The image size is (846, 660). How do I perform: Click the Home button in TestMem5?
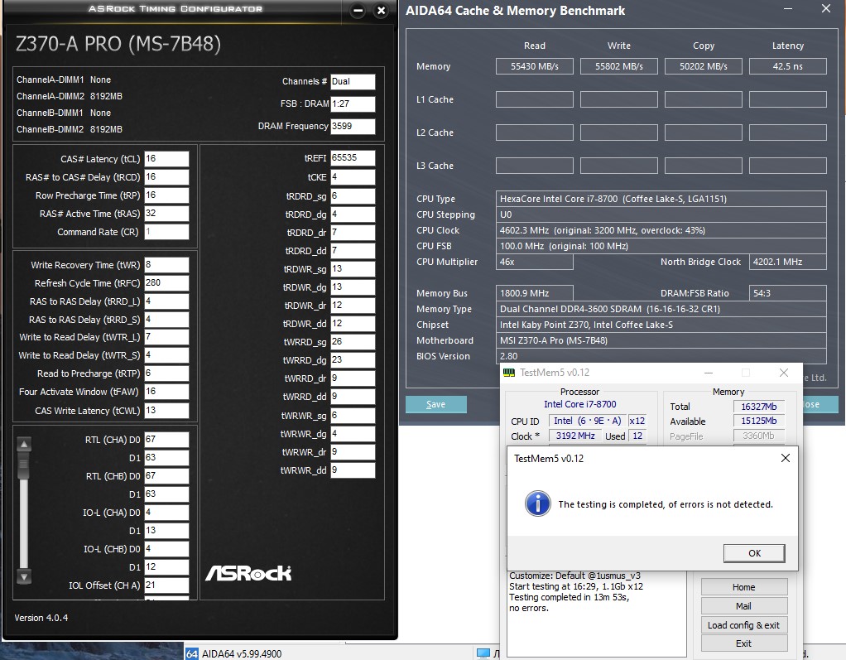click(x=744, y=587)
